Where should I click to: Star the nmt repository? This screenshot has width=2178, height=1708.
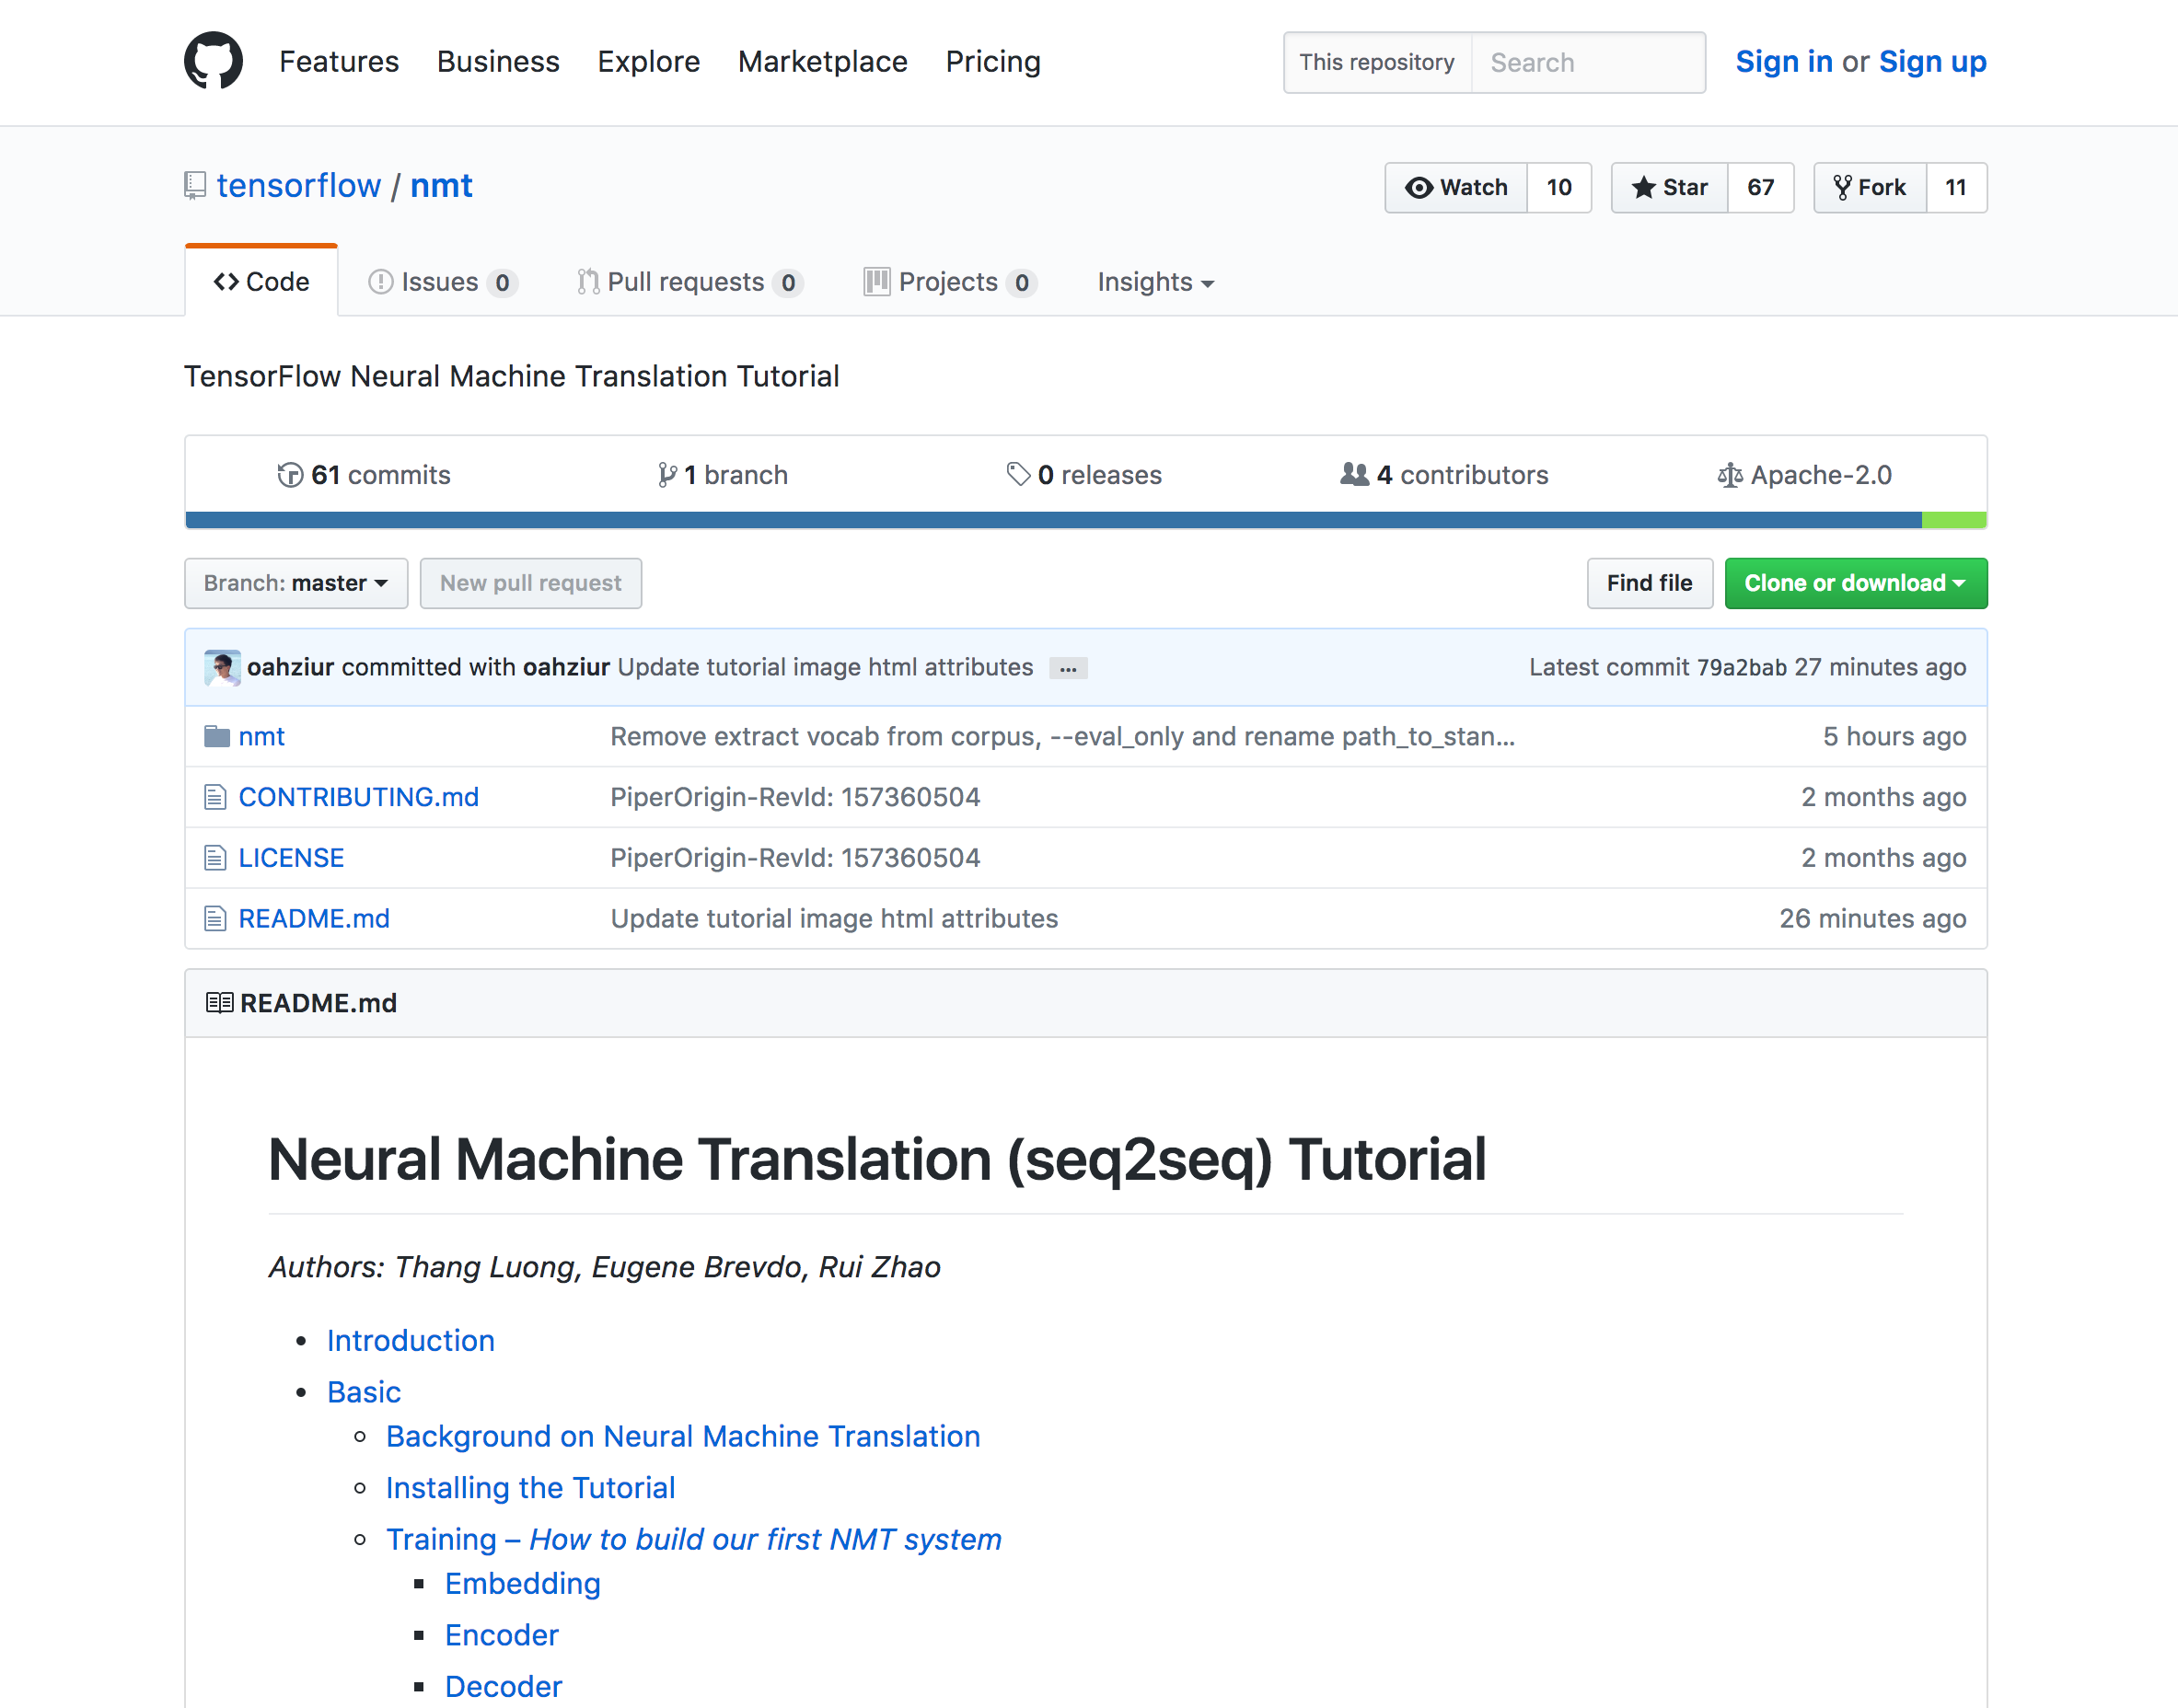[1669, 187]
